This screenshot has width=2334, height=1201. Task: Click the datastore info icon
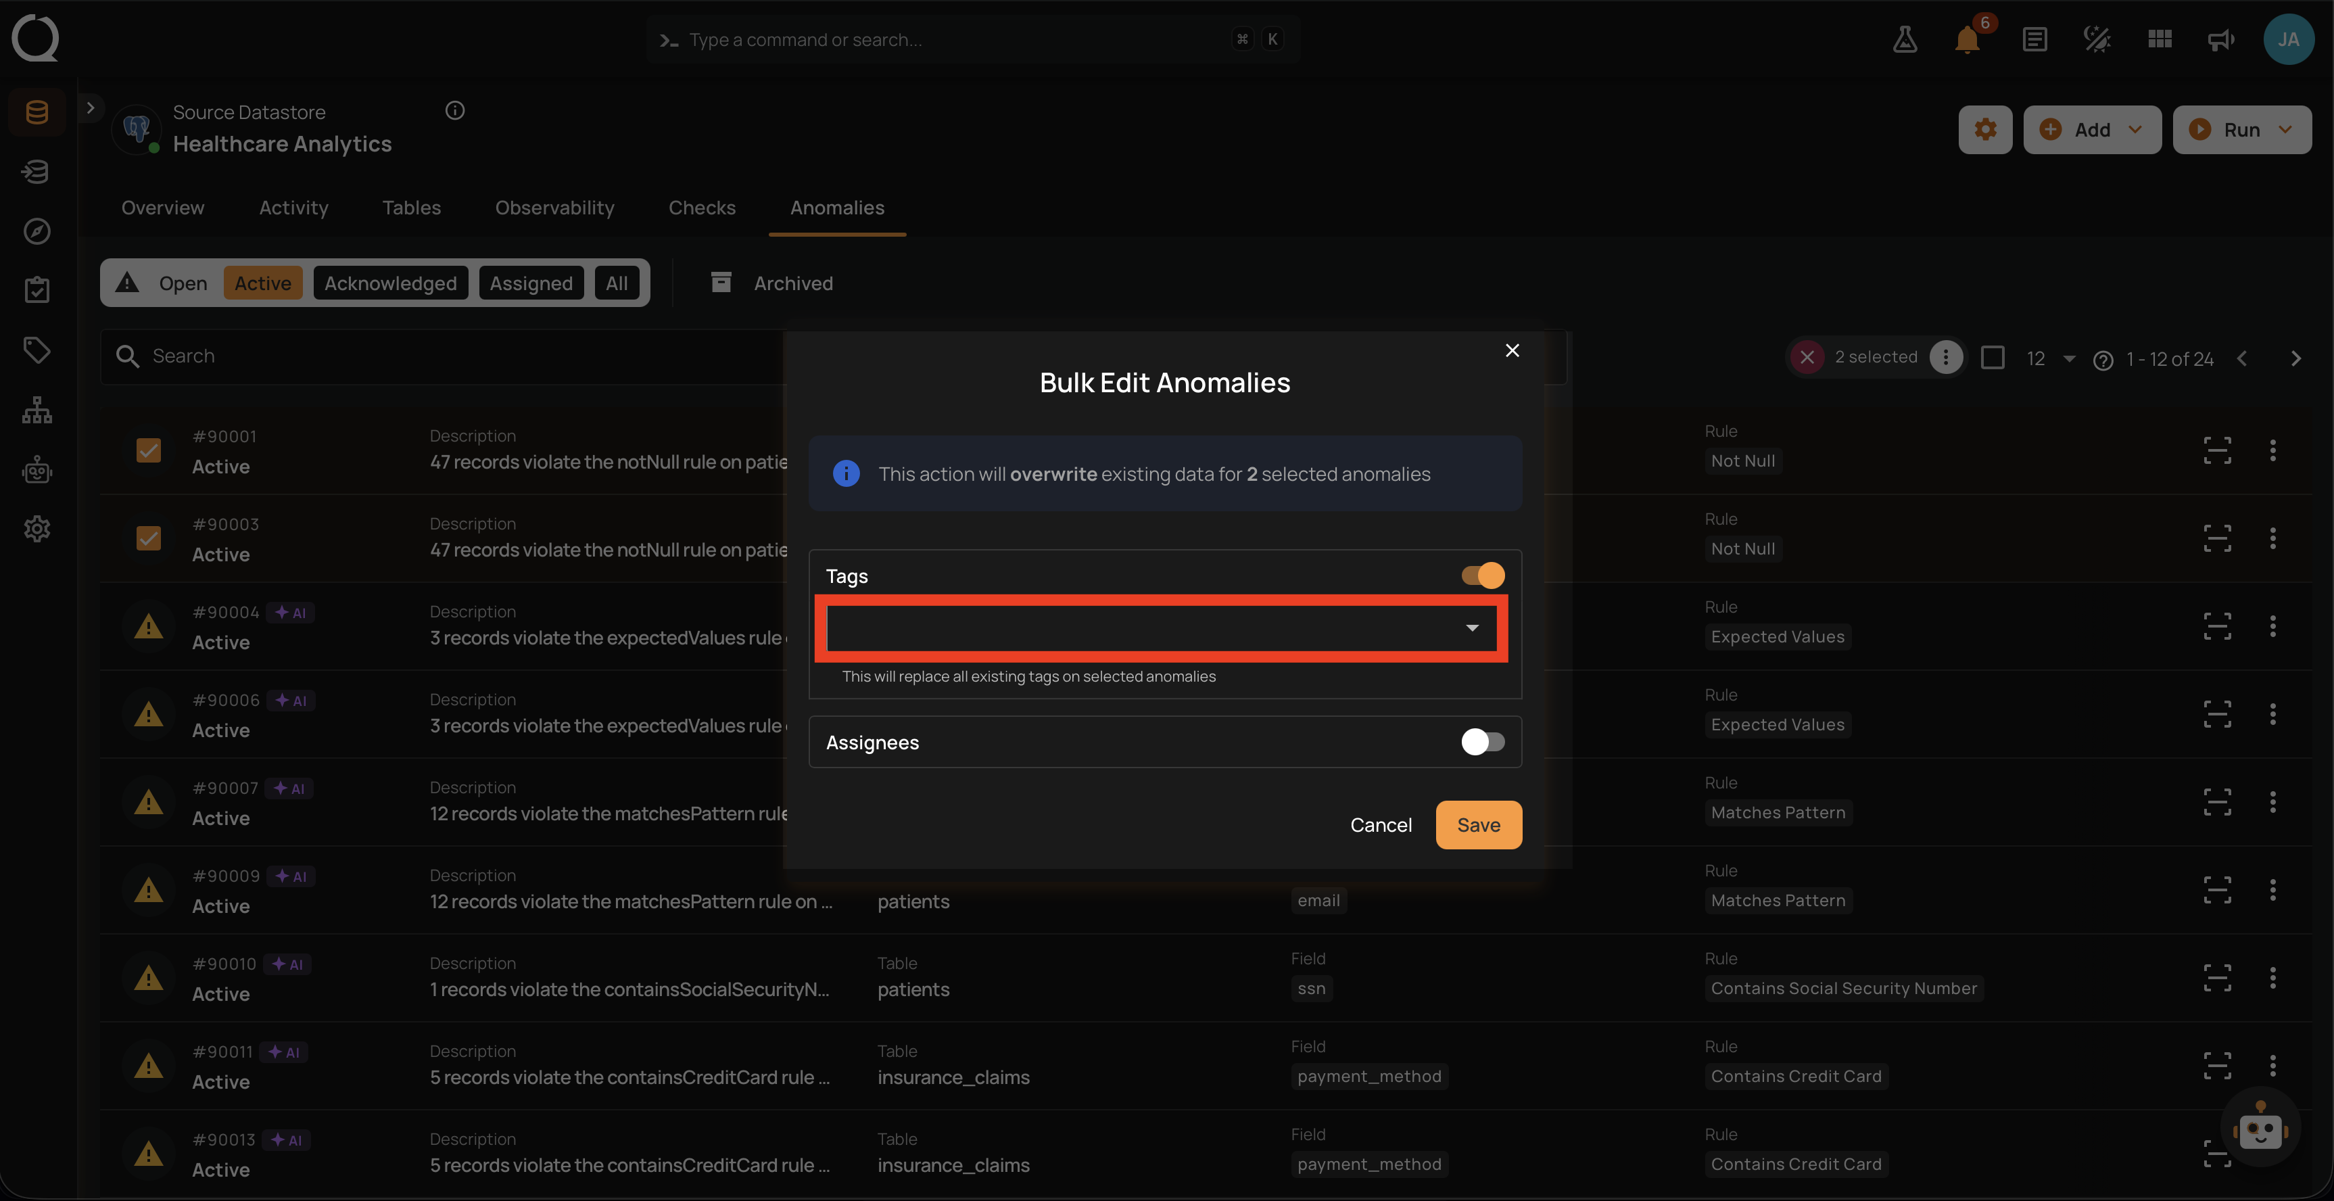point(455,111)
